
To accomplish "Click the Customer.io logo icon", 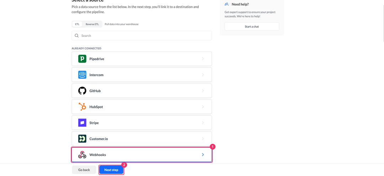I will tap(82, 139).
